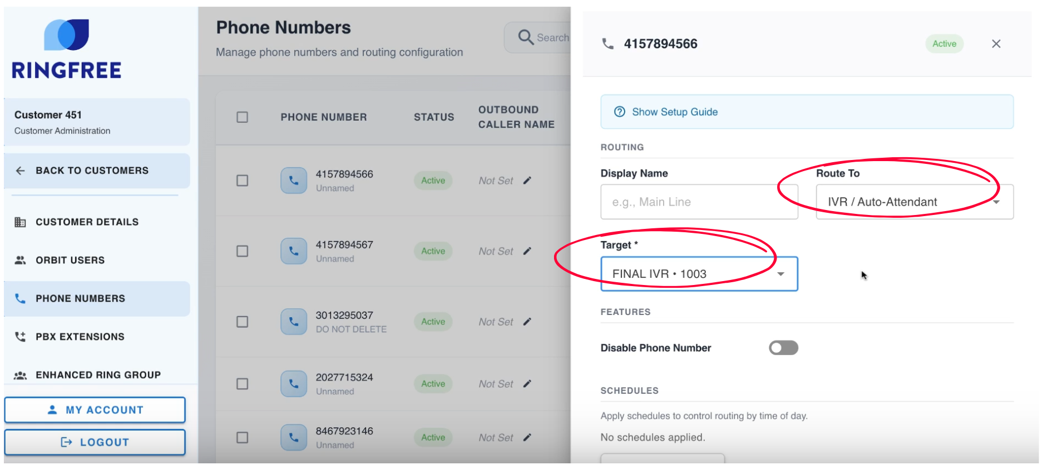
Task: Click the phone icon for 3013295037 row
Action: tap(294, 322)
